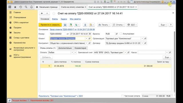This screenshot has height=103, width=183.
Task: Click the search magnifier icon
Action: pyautogui.click(x=26, y=7)
